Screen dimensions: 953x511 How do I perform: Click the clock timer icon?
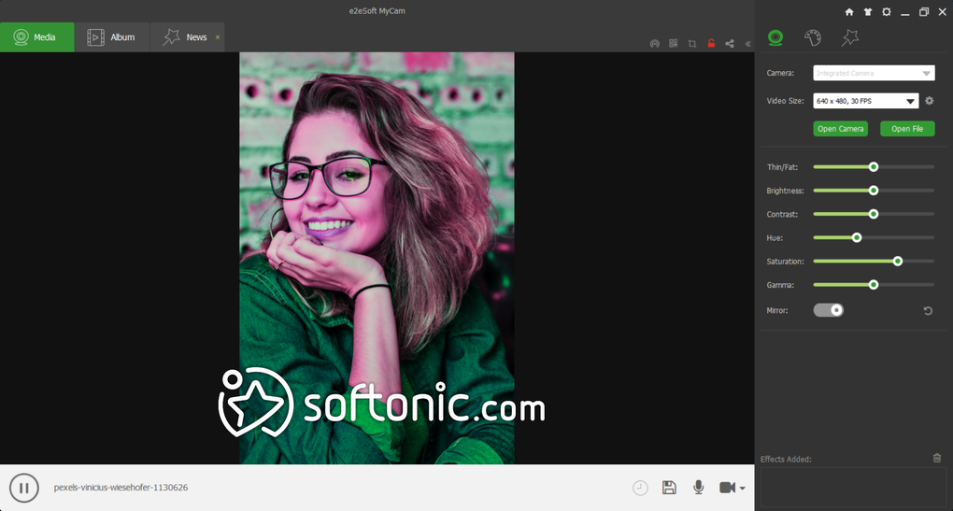(x=640, y=488)
